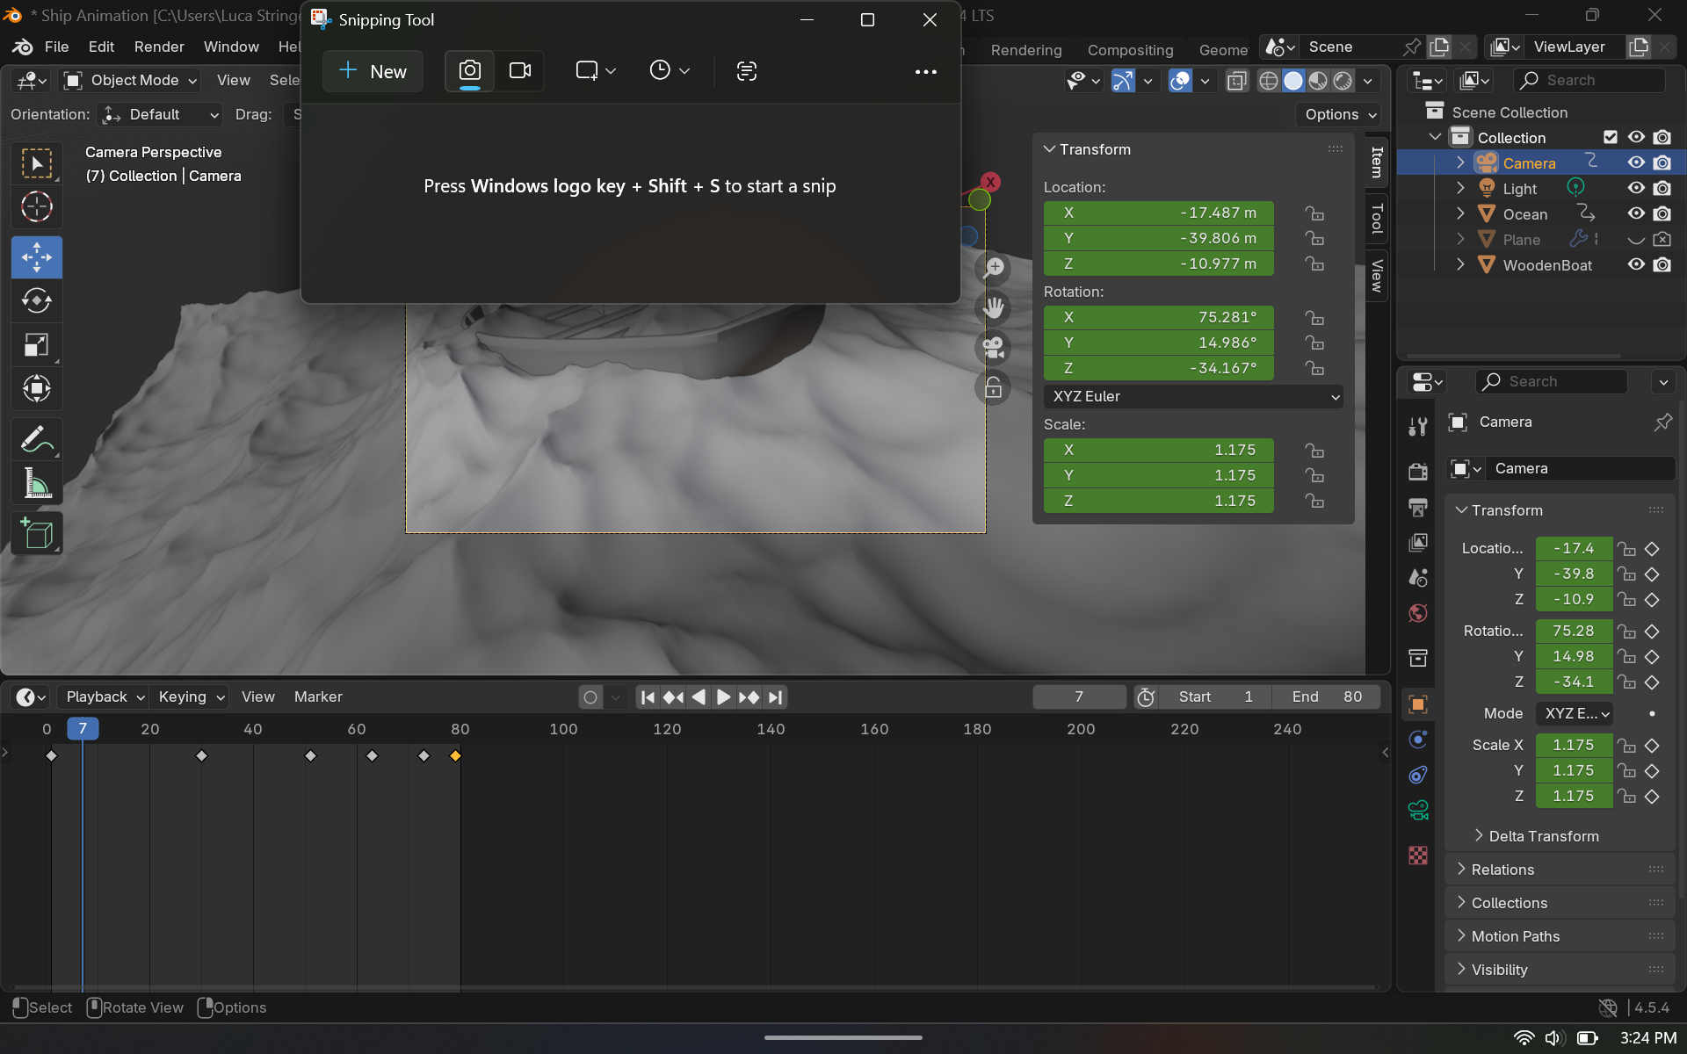Viewport: 1687px width, 1054px height.
Task: Activate the Measure tool
Action: point(36,484)
